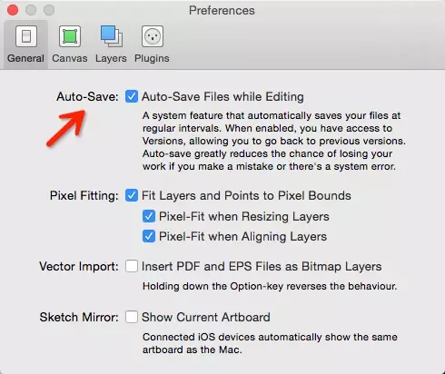Viewport: 445px width, 374px height.
Task: Click the Canvas tab label
Action: tap(70, 58)
